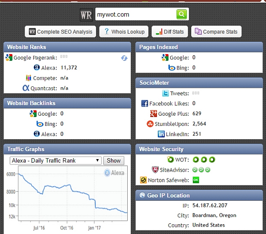Click the country value United States
This screenshot has height=234, width=266.
[x=209, y=225]
